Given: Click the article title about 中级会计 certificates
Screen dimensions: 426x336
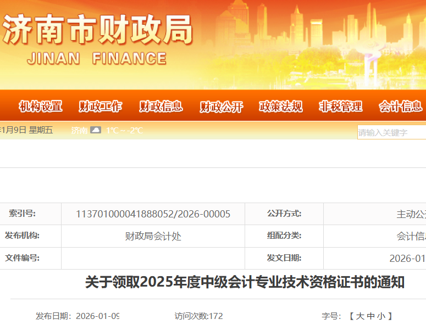Looking at the screenshot, I should pyautogui.click(x=245, y=283).
